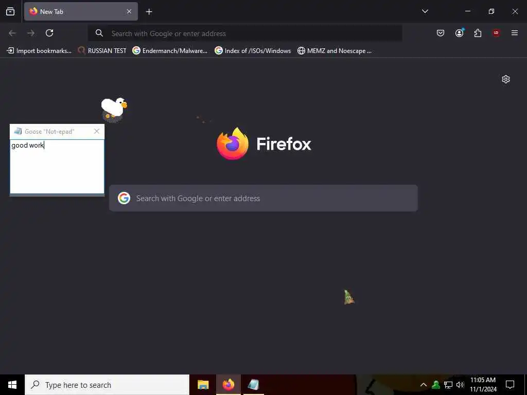This screenshot has width=527, height=395.
Task: Click the Google logo in center search box
Action: coord(124,198)
